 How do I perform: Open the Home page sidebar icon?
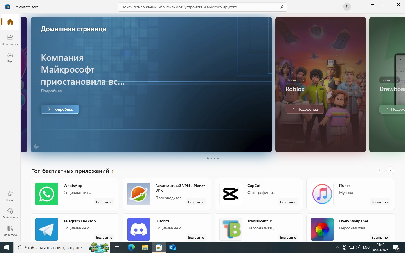[x=10, y=22]
